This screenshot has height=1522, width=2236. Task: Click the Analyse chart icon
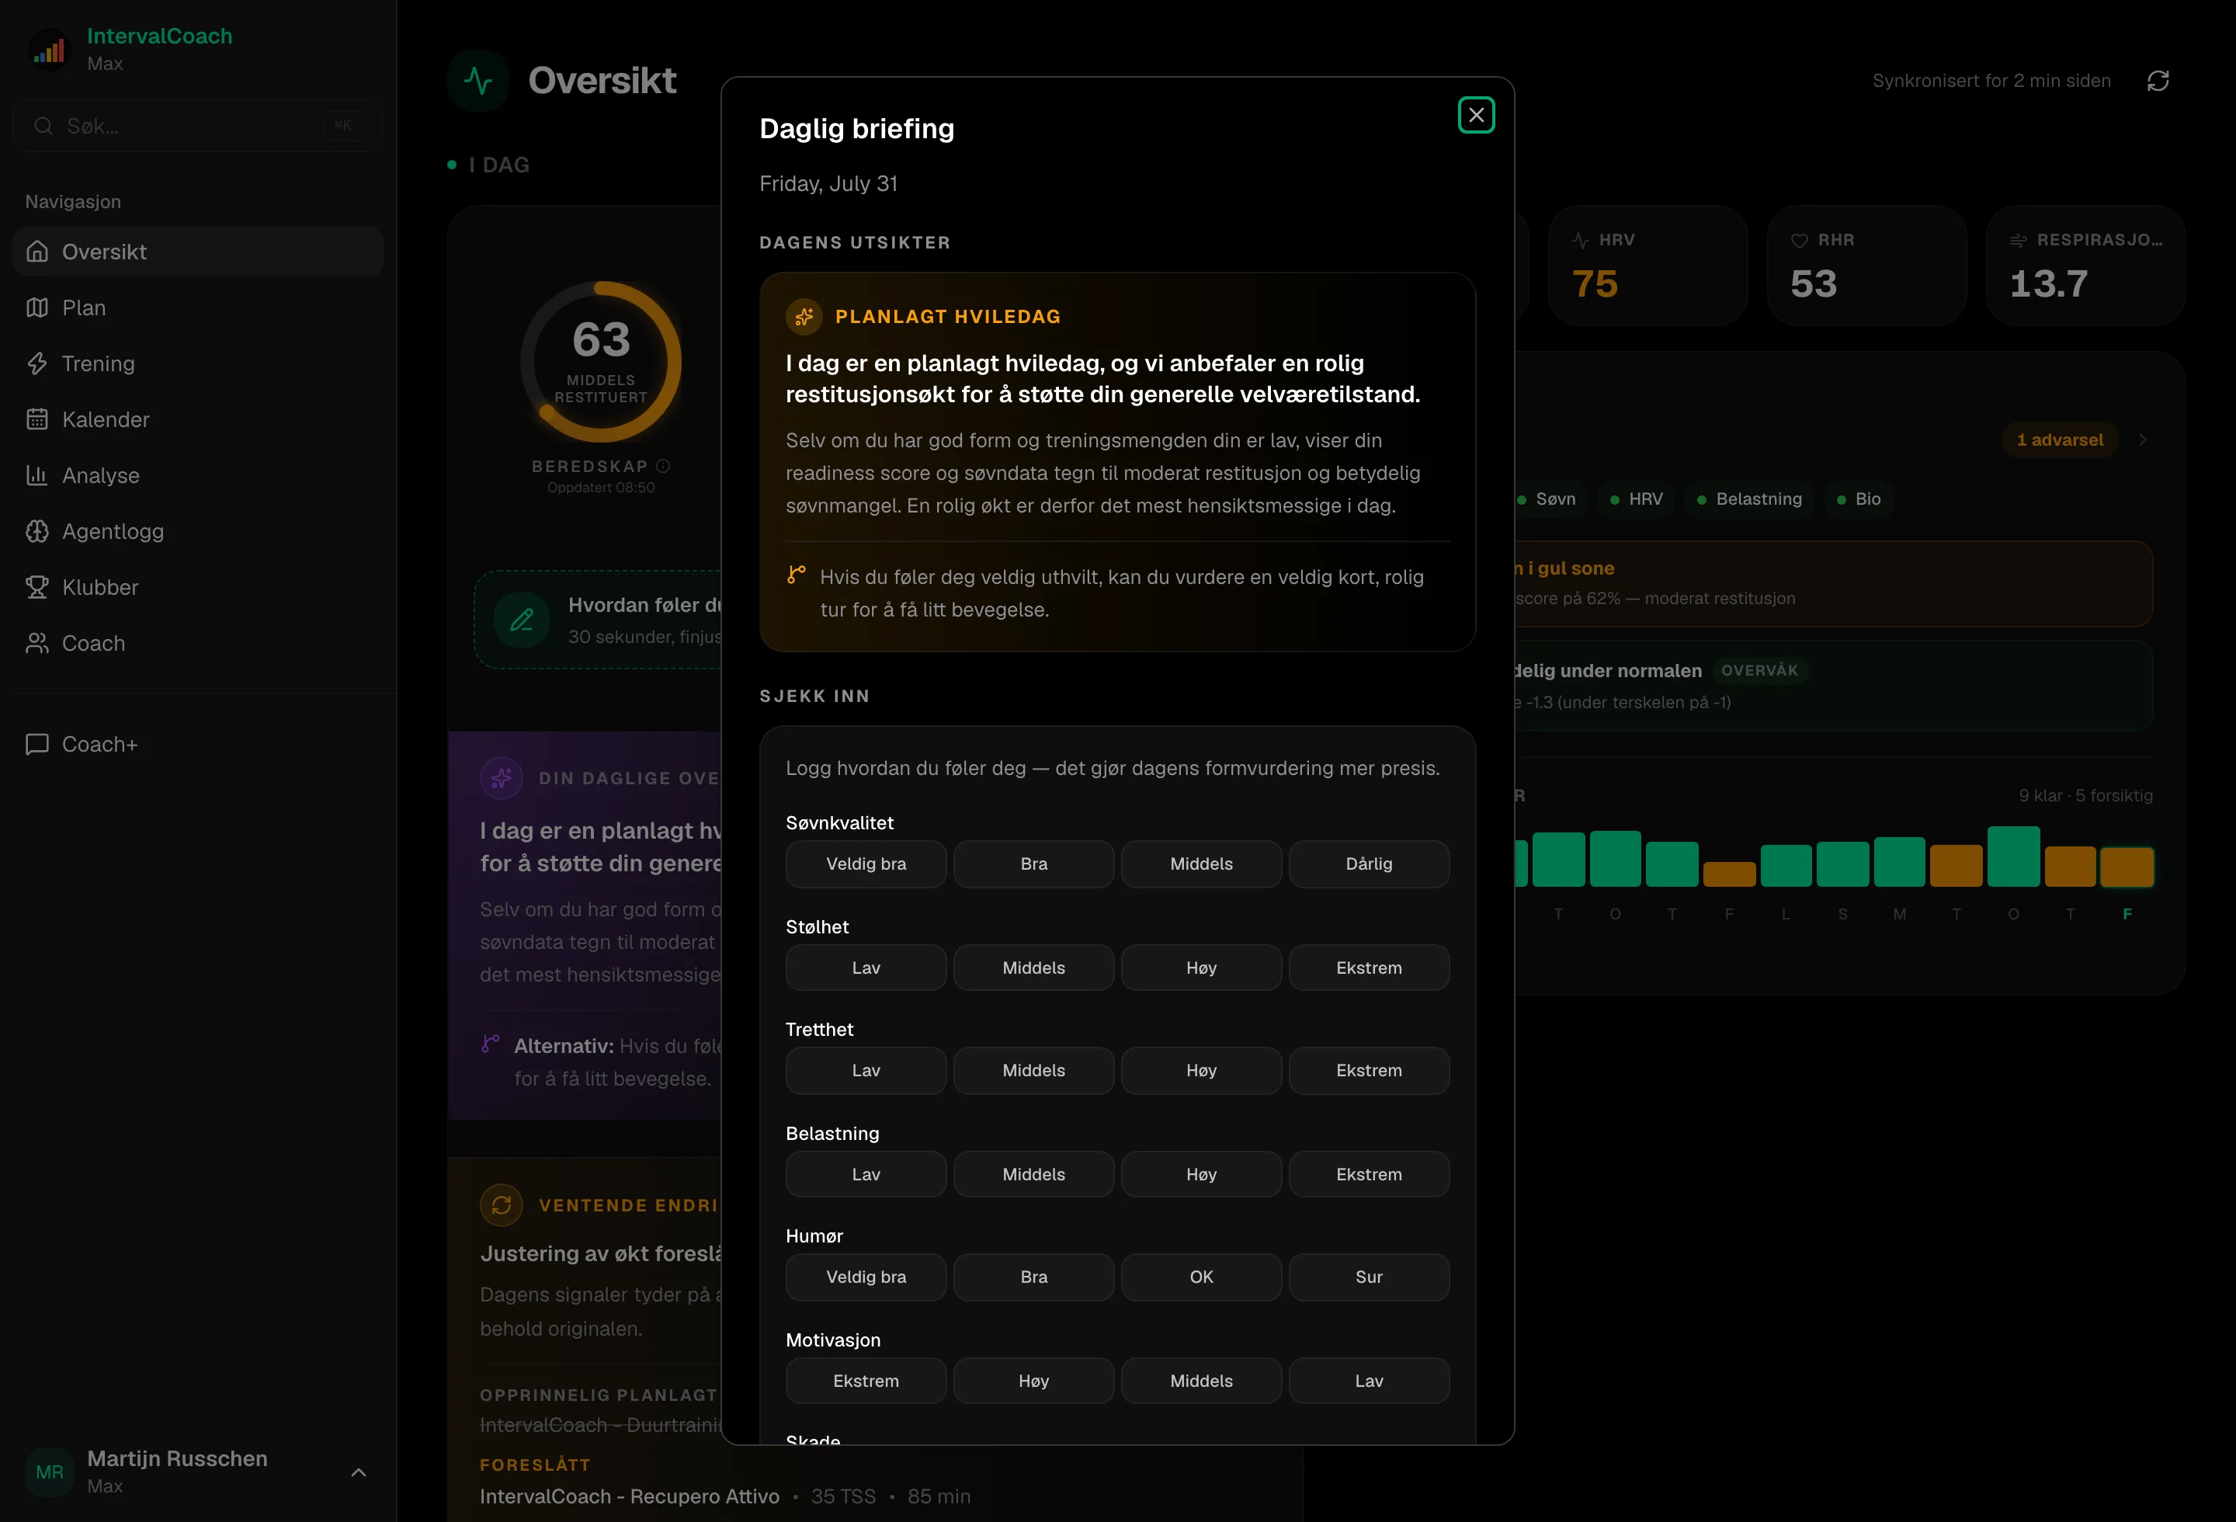[x=37, y=475]
